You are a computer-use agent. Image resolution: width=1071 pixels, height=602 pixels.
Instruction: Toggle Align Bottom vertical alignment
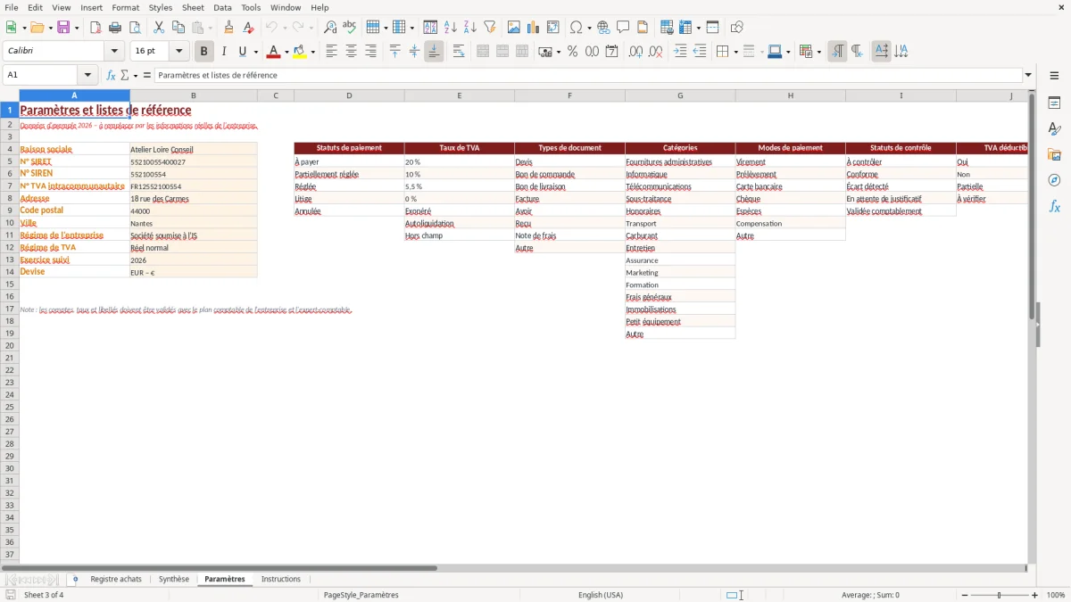click(x=434, y=52)
